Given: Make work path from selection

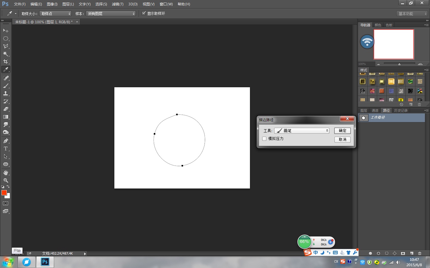Looking at the screenshot, I should point(395,253).
